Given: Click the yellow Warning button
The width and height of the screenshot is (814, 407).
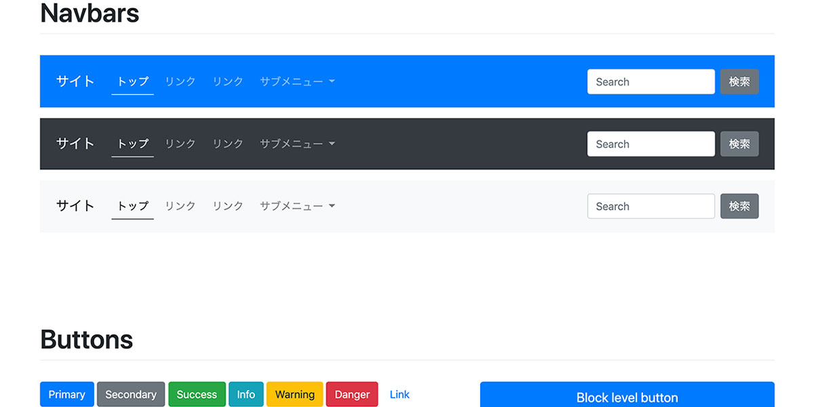Looking at the screenshot, I should click(294, 395).
